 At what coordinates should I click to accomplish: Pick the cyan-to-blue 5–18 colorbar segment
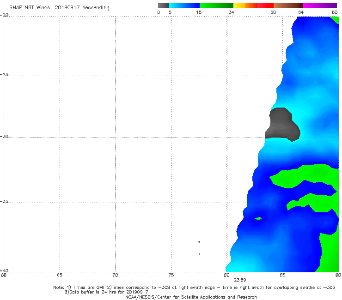pyautogui.click(x=184, y=6)
